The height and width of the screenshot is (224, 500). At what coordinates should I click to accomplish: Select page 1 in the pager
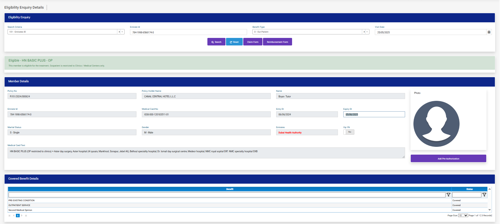coord(18,216)
